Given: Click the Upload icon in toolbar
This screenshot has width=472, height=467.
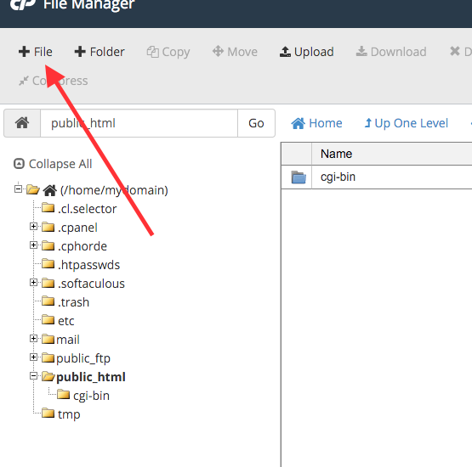Looking at the screenshot, I should [x=285, y=52].
